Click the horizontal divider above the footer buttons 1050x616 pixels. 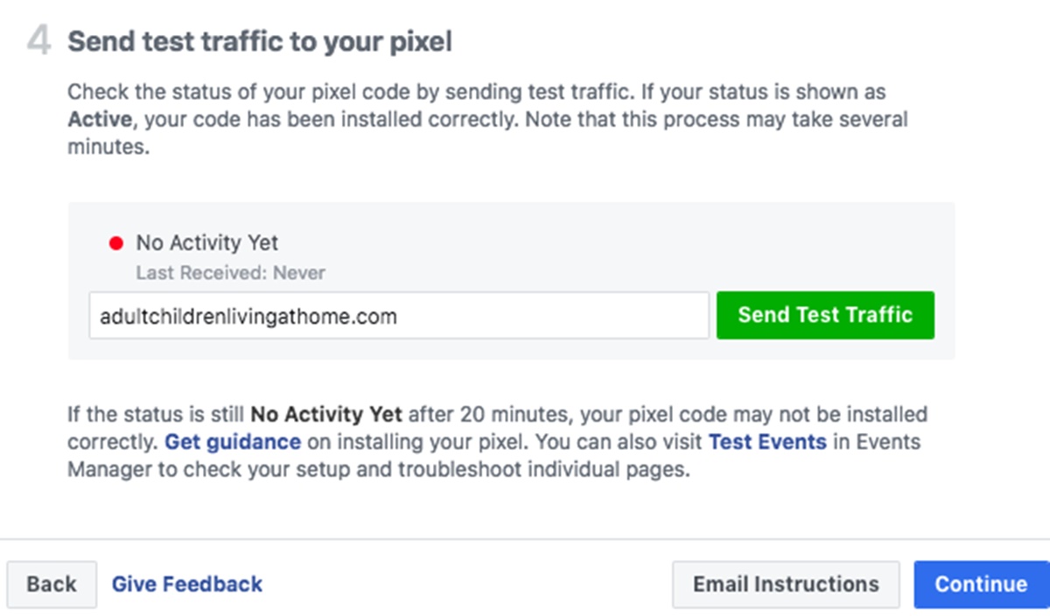click(525, 539)
